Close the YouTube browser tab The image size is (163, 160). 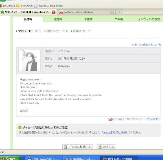(112, 12)
